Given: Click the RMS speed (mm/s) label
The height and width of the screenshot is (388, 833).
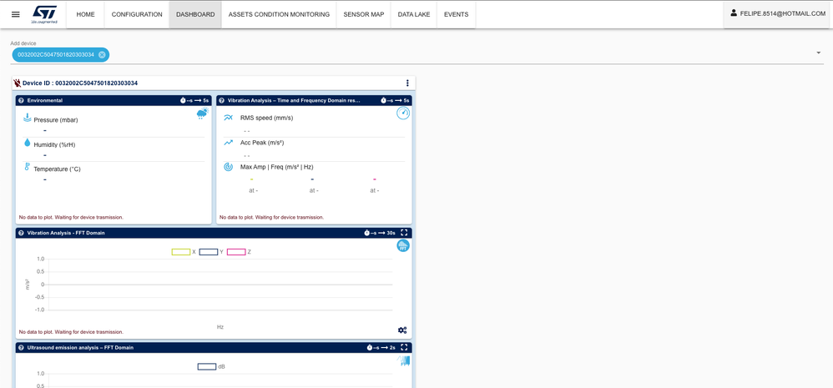Looking at the screenshot, I should pos(267,118).
